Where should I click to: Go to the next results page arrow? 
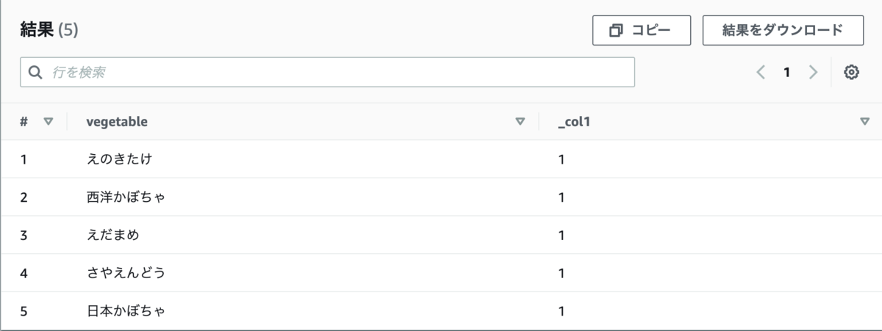(x=813, y=72)
